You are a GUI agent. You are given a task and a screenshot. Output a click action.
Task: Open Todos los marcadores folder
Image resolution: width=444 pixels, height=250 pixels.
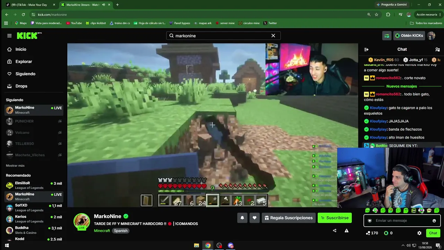[x=426, y=23]
